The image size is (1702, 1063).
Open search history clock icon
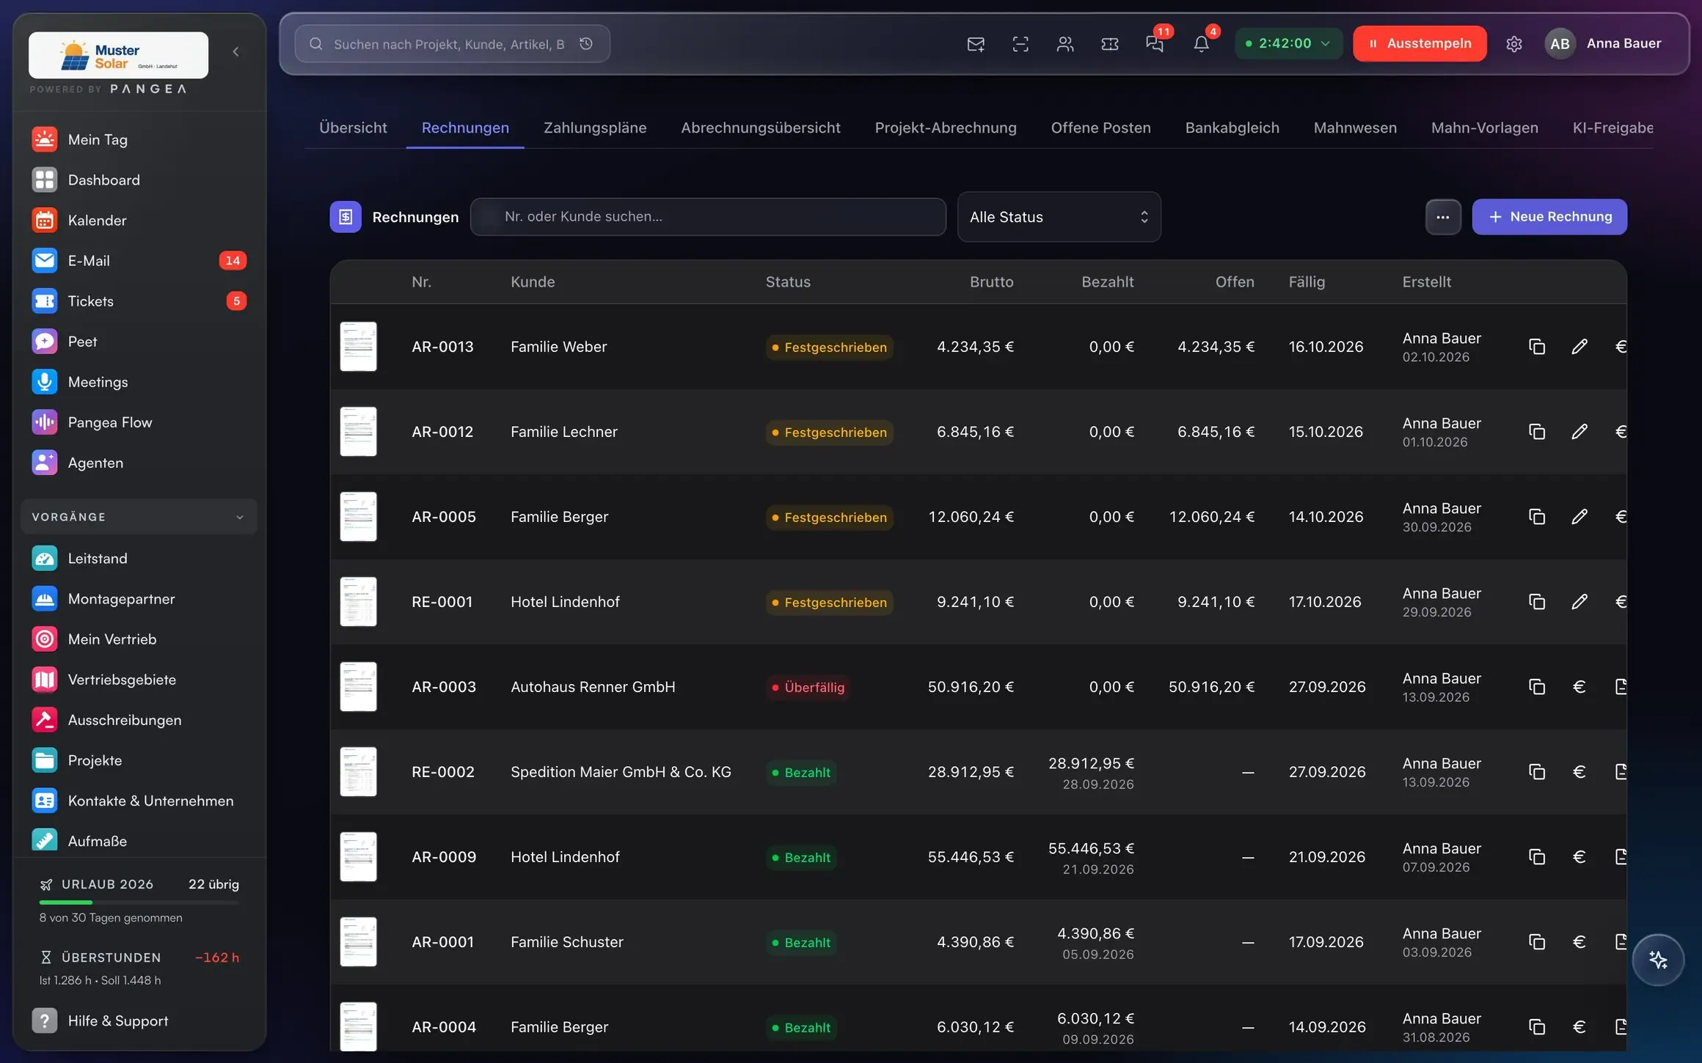point(586,44)
